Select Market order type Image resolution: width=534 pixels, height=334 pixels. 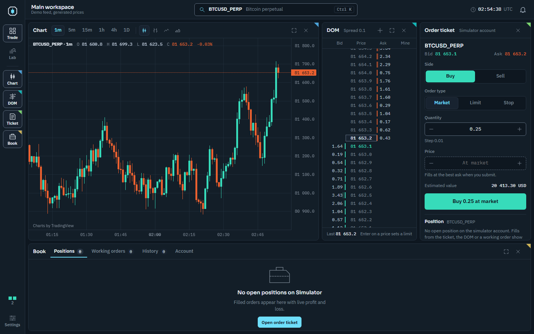coord(442,103)
